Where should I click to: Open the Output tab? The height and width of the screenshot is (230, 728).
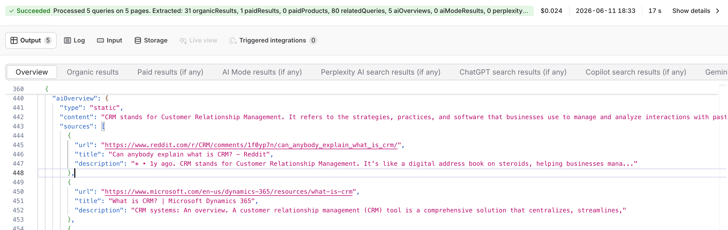pos(31,40)
